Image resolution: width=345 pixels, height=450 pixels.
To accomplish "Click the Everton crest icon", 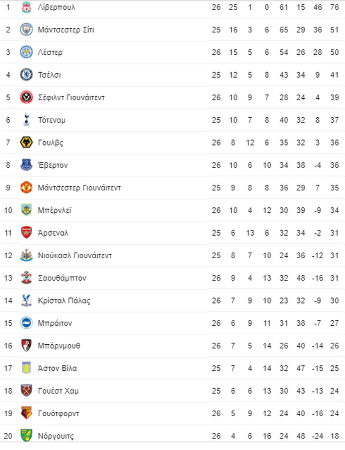I will (26, 165).
